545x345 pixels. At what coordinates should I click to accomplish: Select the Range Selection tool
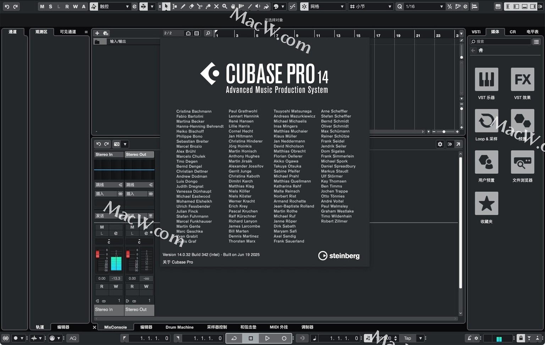pos(175,6)
